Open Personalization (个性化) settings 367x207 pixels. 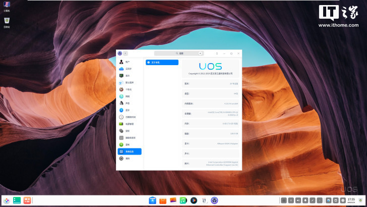pos(130,89)
